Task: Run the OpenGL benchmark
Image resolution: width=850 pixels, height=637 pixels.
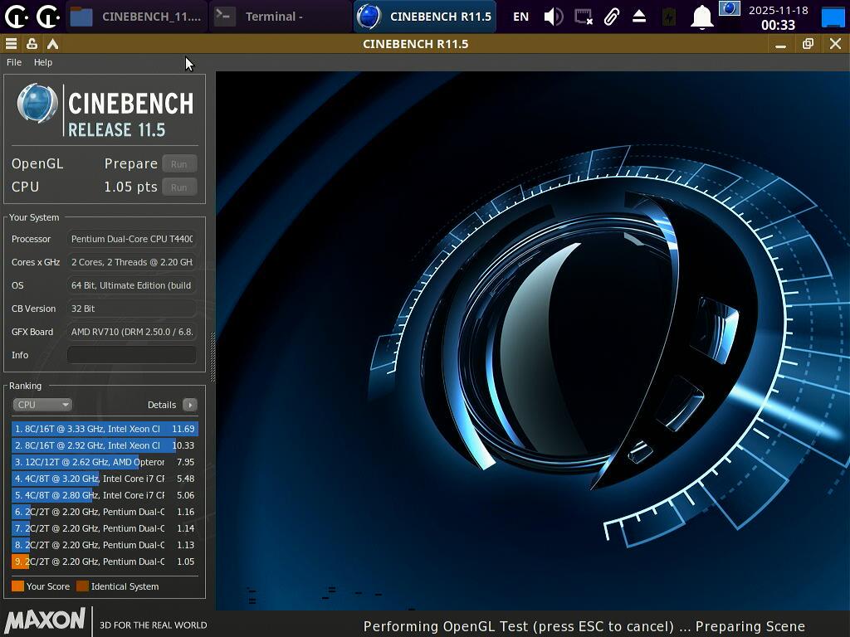Action: tap(179, 164)
